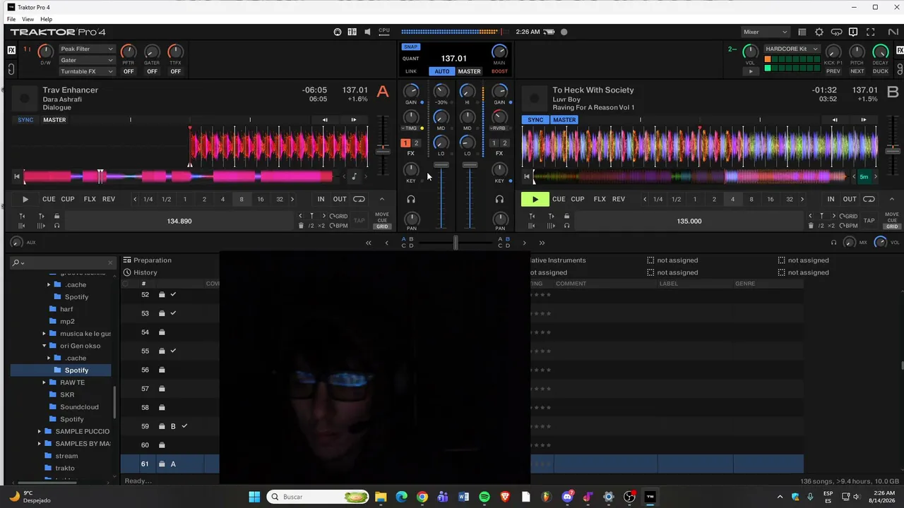The width and height of the screenshot is (904, 508).
Task: Toggle SNAP mode in master panel
Action: pyautogui.click(x=410, y=47)
